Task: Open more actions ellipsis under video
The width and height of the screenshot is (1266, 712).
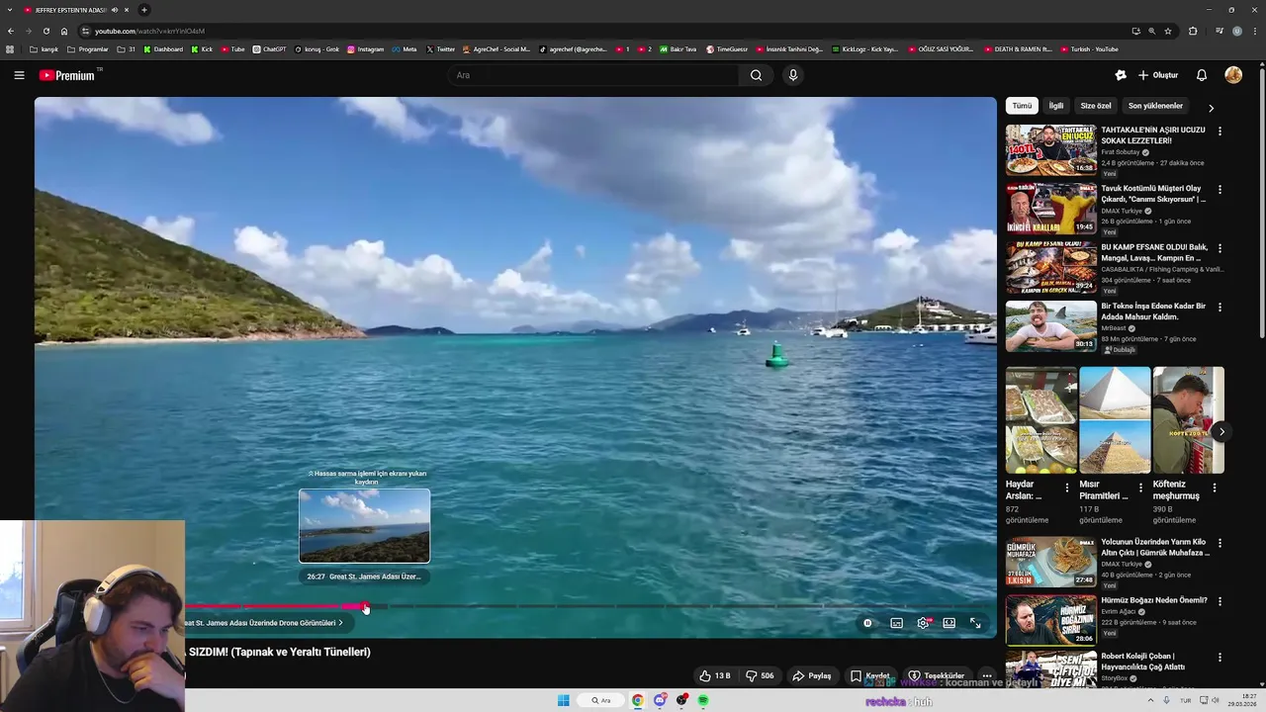Action: pos(986,676)
